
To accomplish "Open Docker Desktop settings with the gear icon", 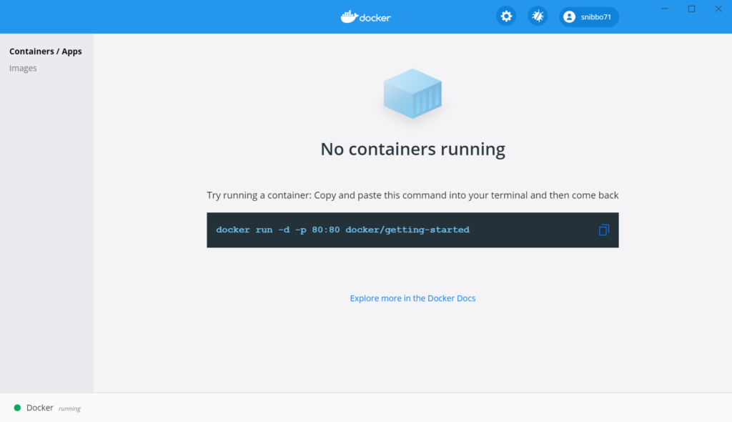I will [505, 16].
